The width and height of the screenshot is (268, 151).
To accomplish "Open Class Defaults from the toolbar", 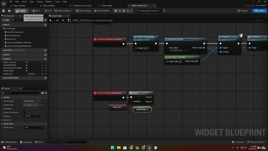I will tap(101, 11).
